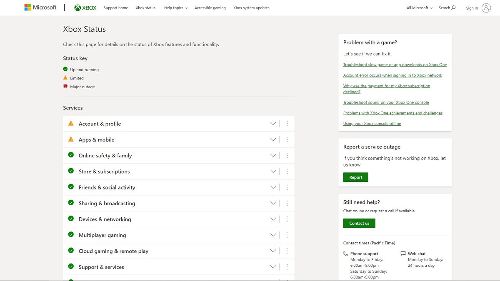
Task: Select Xbox system updates nav item
Action: (251, 8)
